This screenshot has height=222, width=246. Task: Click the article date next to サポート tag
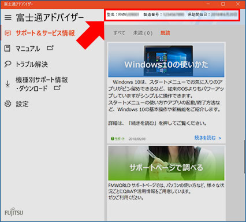137,139
